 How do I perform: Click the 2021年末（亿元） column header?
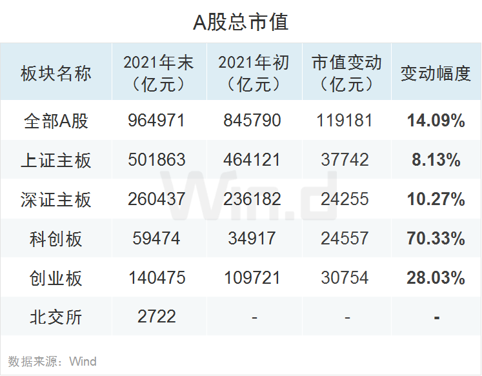click(x=159, y=73)
